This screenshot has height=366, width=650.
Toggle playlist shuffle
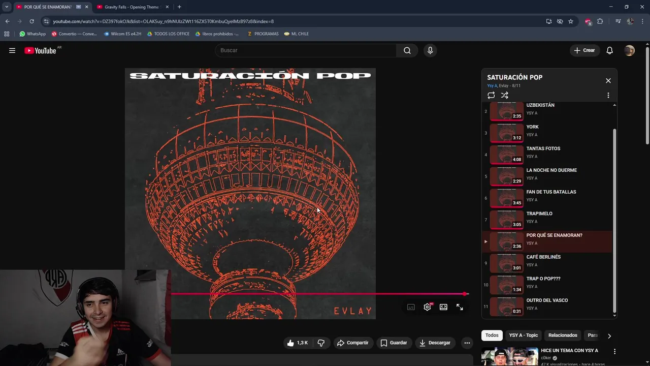tap(504, 95)
